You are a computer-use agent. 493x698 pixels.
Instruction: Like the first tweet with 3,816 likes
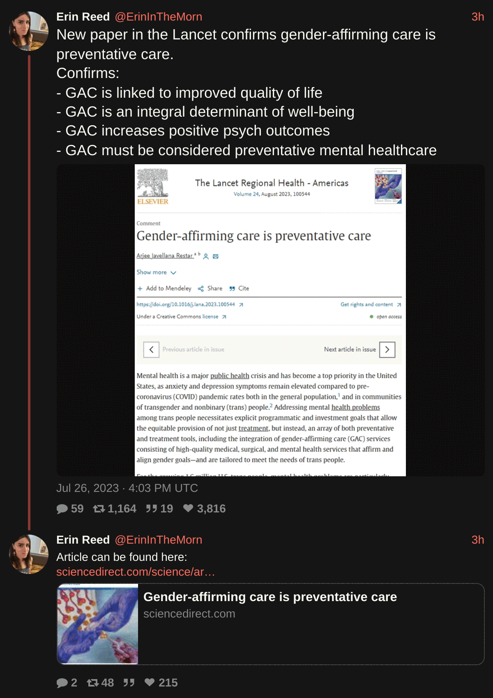click(x=188, y=508)
